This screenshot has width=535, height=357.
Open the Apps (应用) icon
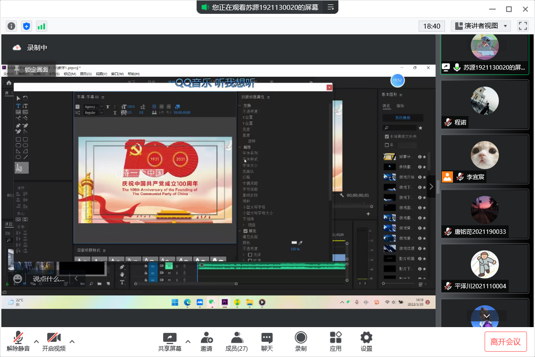335,341
